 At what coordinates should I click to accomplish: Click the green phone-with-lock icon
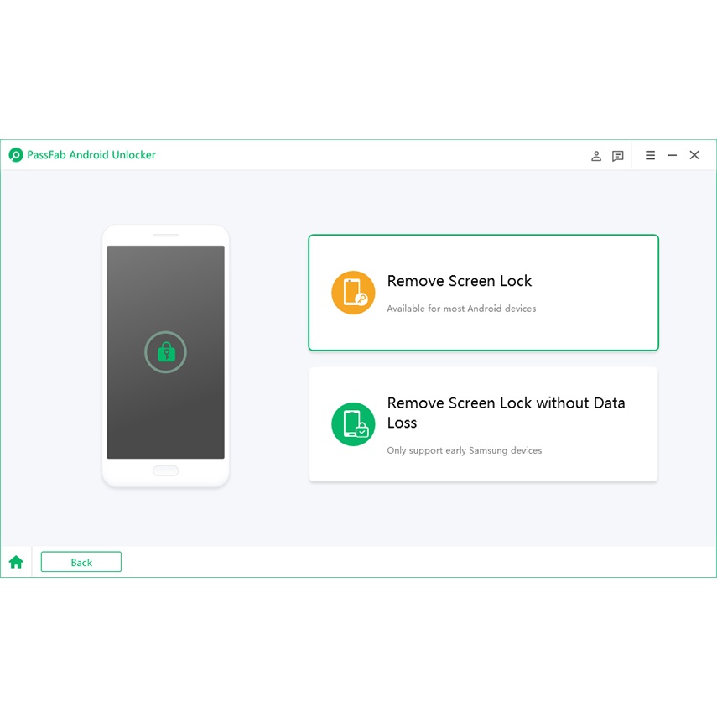pyautogui.click(x=353, y=424)
